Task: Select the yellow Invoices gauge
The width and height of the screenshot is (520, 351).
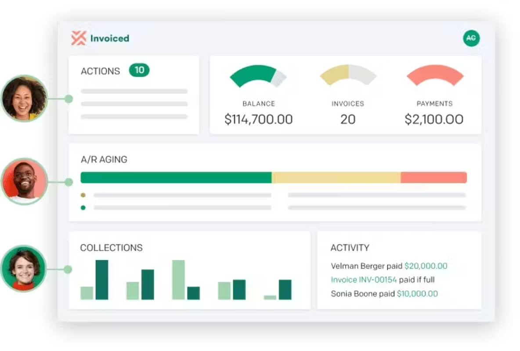Action: pyautogui.click(x=348, y=75)
